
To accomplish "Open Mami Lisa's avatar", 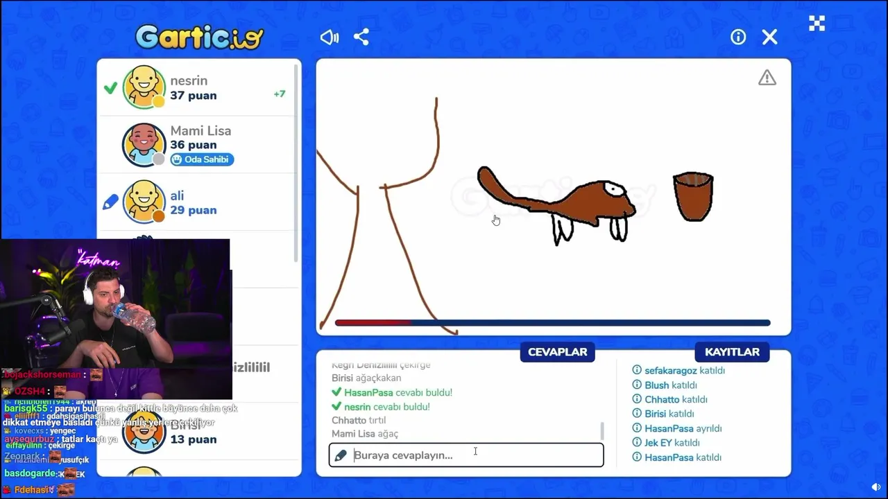I will point(144,145).
